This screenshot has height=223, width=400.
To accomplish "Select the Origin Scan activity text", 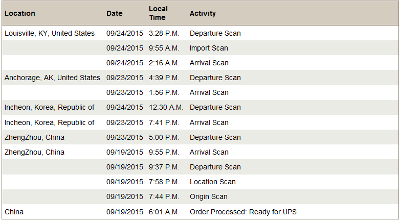I will click(x=208, y=196).
